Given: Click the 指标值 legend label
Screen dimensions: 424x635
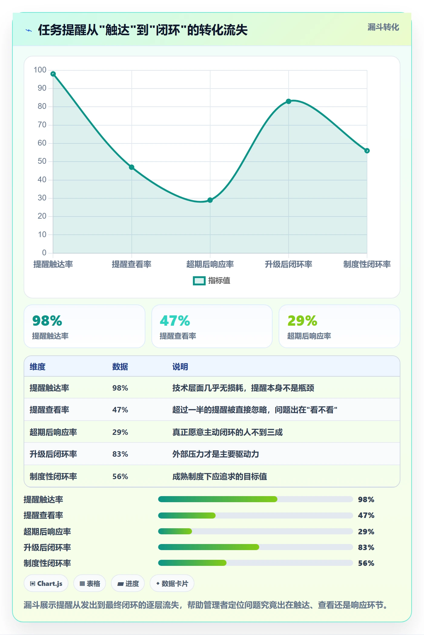Looking at the screenshot, I should [x=219, y=281].
